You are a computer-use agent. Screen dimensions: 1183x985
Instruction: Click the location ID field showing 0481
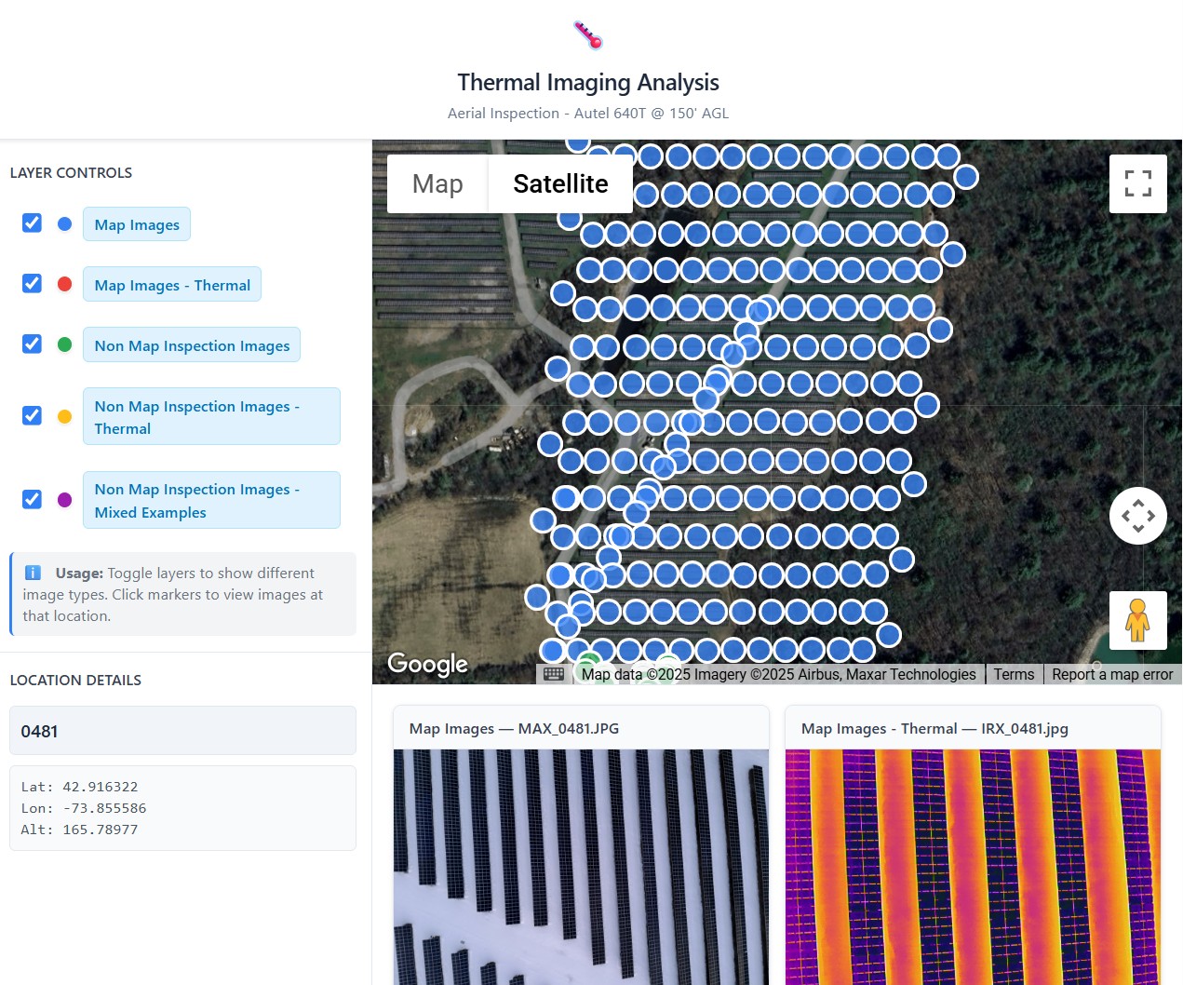coord(182,731)
